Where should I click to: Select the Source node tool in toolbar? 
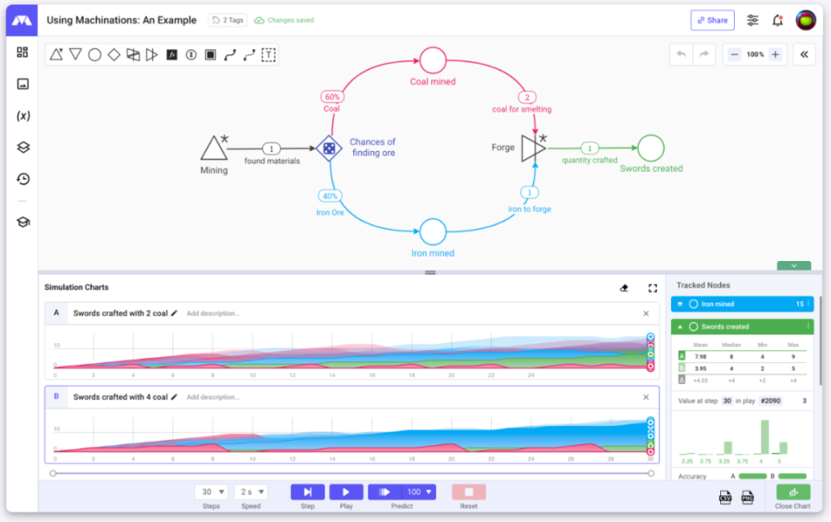click(x=56, y=54)
